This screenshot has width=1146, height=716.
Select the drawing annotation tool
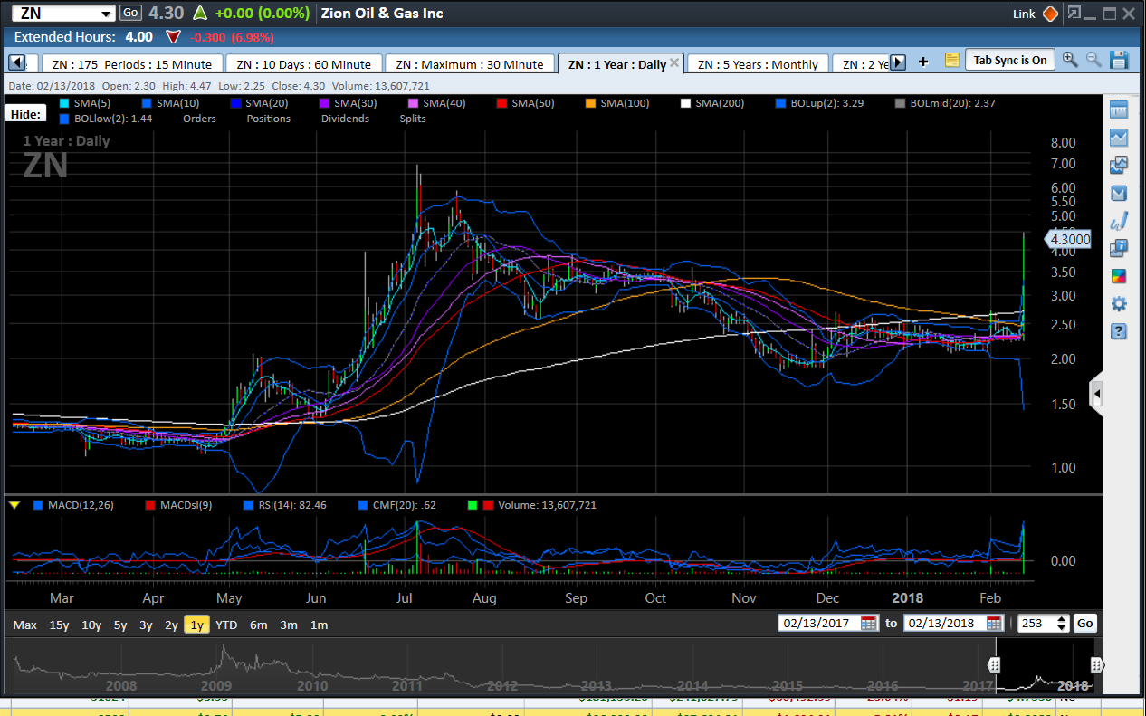click(1119, 220)
